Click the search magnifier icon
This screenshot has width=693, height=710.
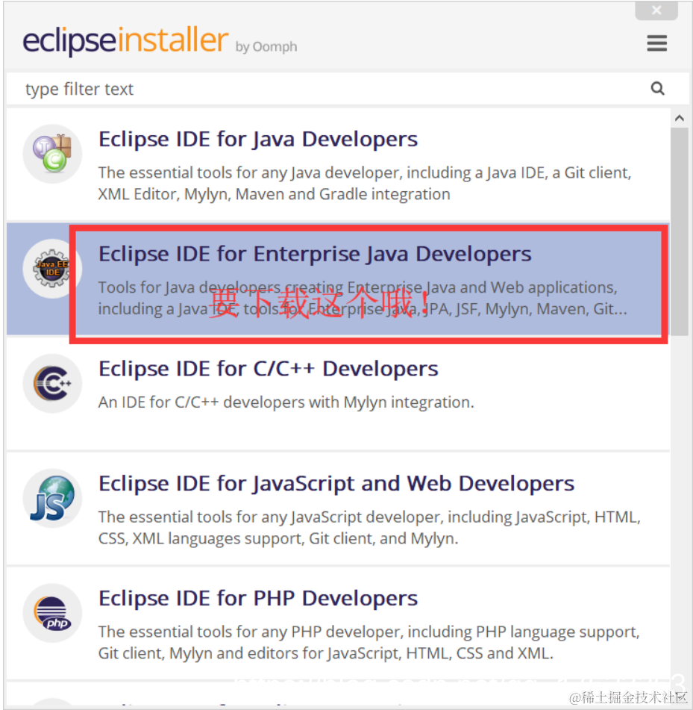pyautogui.click(x=657, y=88)
